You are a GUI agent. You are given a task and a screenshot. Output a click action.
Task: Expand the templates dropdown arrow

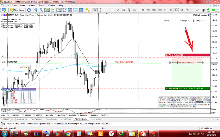84,10
